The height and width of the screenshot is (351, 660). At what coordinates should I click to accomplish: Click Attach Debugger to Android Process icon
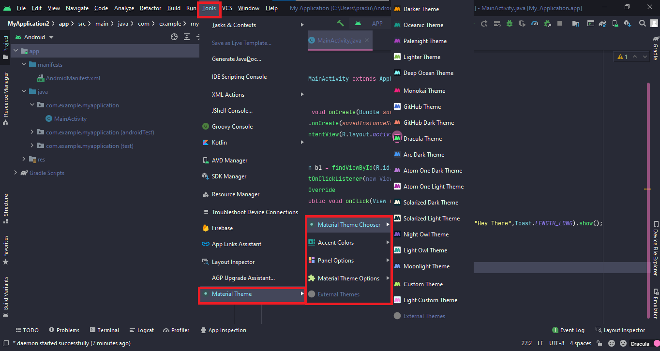(x=547, y=23)
